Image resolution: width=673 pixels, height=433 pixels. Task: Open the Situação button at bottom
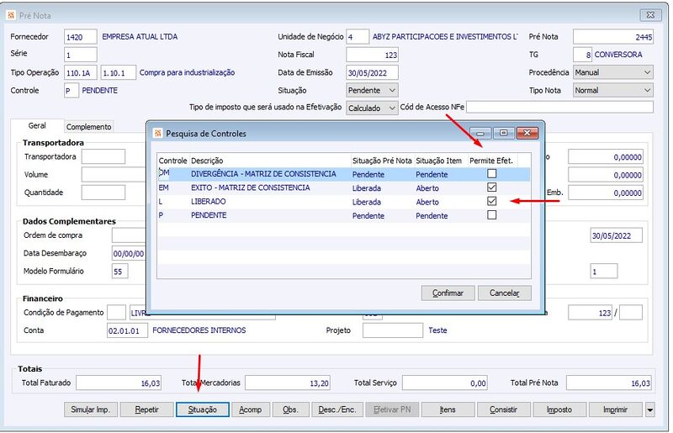[x=203, y=409]
